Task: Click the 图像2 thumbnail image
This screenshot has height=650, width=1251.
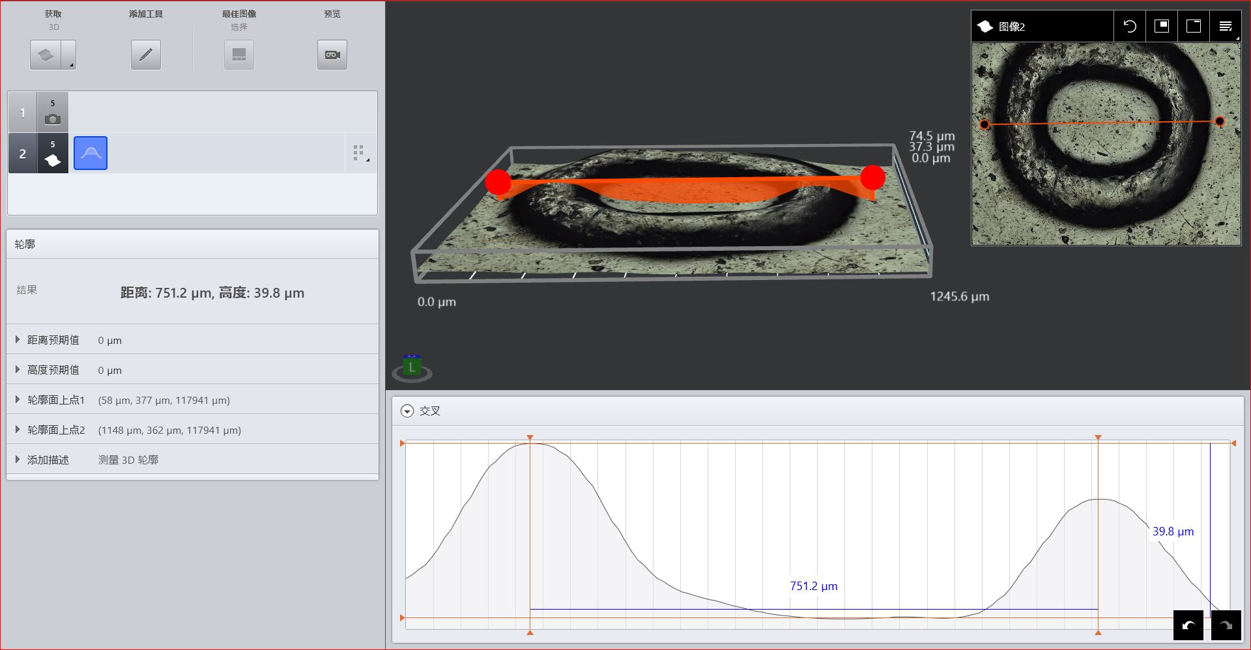Action: pyautogui.click(x=1106, y=144)
